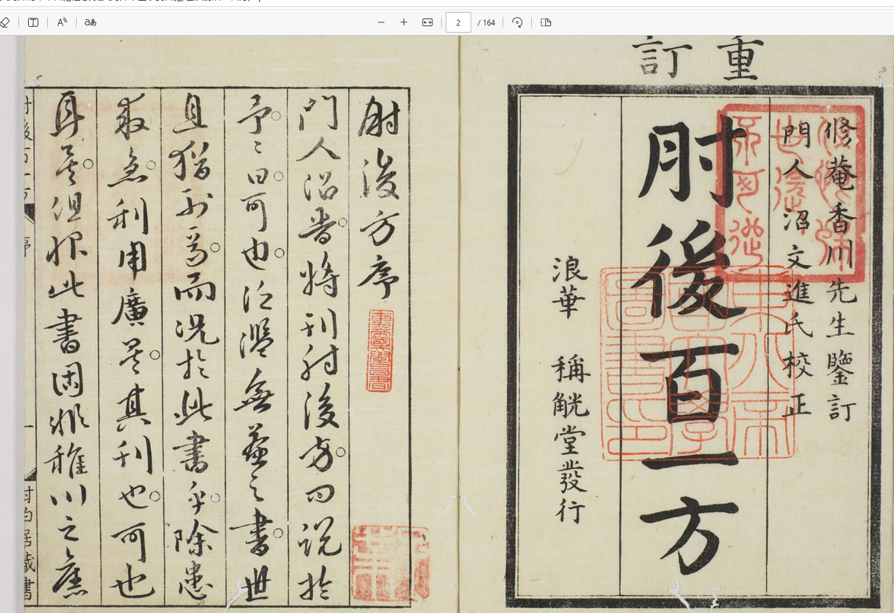Click the red rectangular seal at cover's top right
This screenshot has width=894, height=613.
[x=792, y=192]
